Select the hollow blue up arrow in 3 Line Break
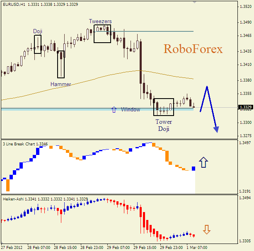The image size is (254, 251). (203, 162)
